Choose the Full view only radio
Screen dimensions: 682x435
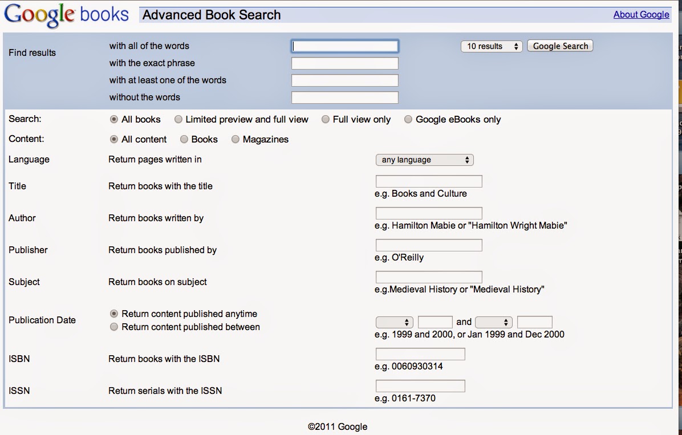tap(326, 119)
